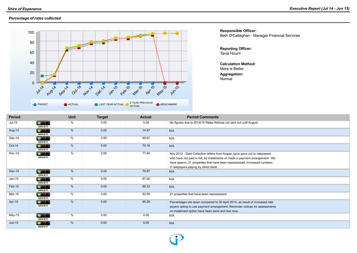Select the Dec-14 period cell
The width and height of the screenshot is (357, 253).
[x=14, y=171]
